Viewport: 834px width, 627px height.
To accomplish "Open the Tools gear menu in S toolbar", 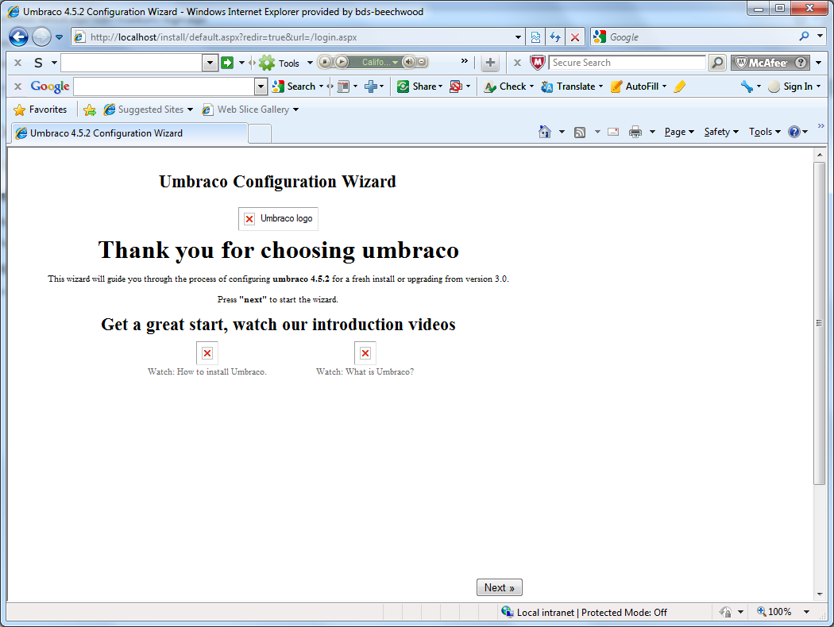I will coord(285,63).
